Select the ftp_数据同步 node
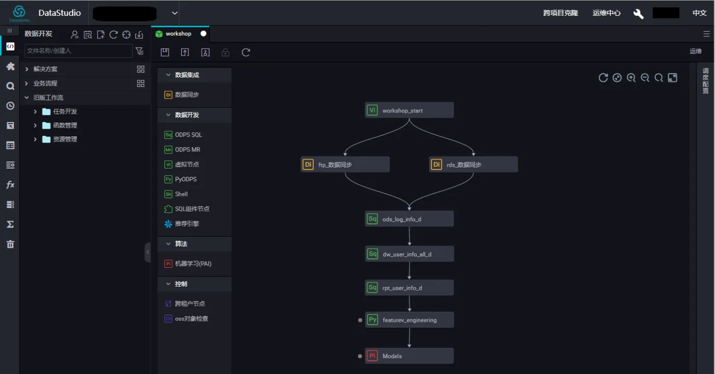715x374 pixels. [345, 165]
